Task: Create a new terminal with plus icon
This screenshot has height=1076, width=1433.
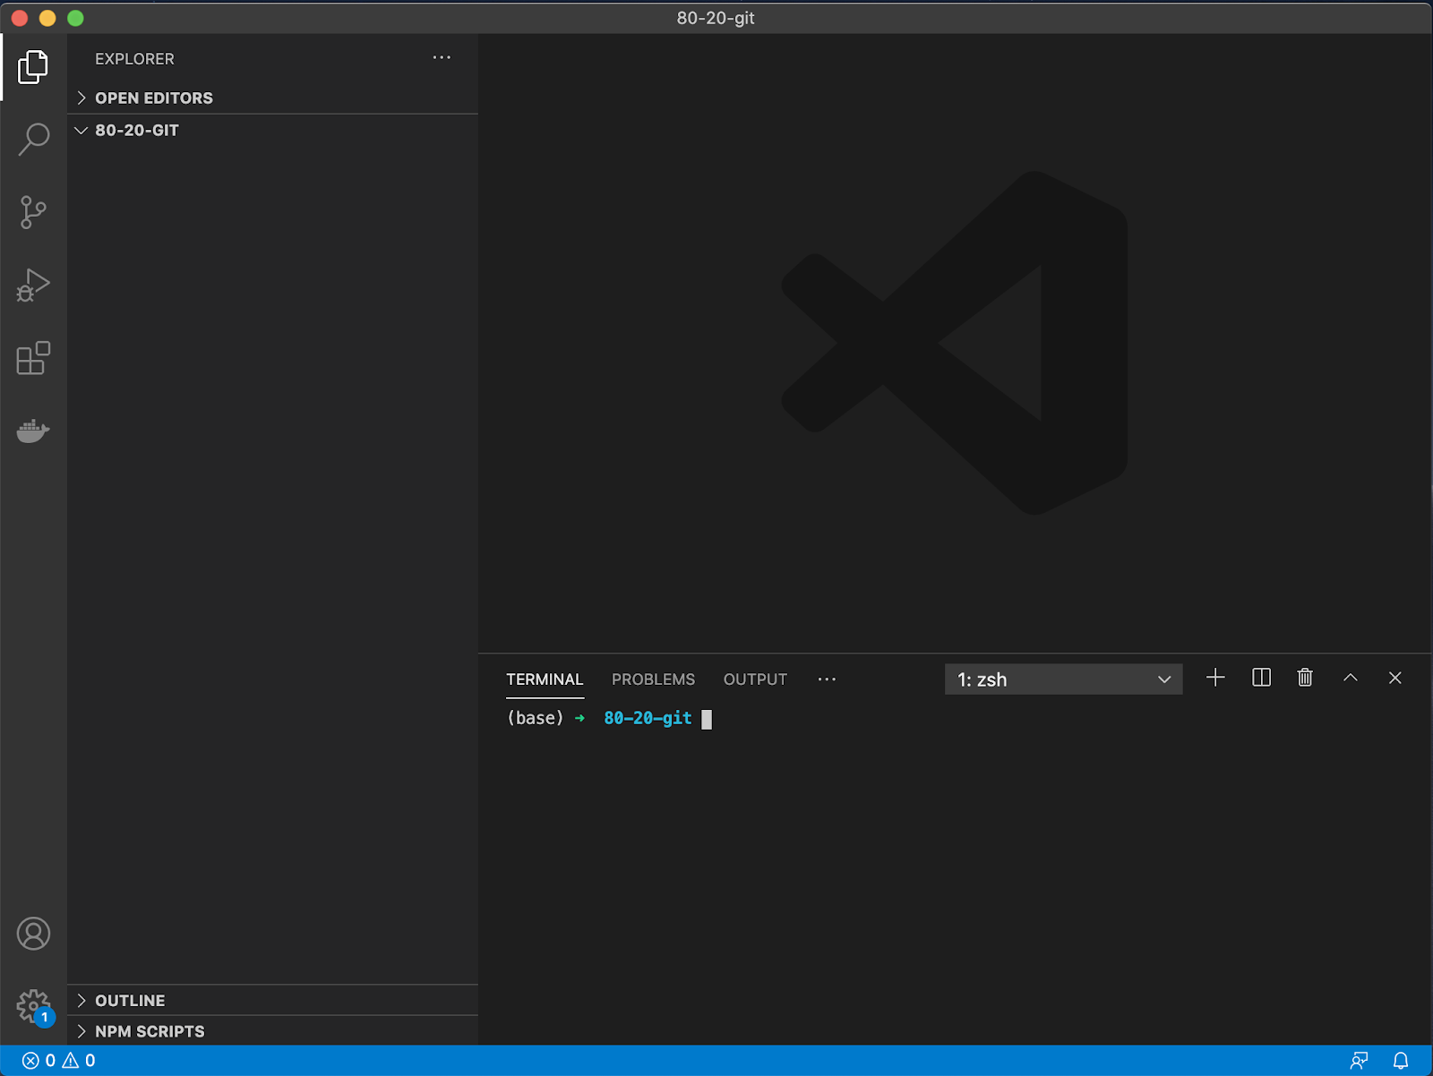Action: pyautogui.click(x=1215, y=678)
